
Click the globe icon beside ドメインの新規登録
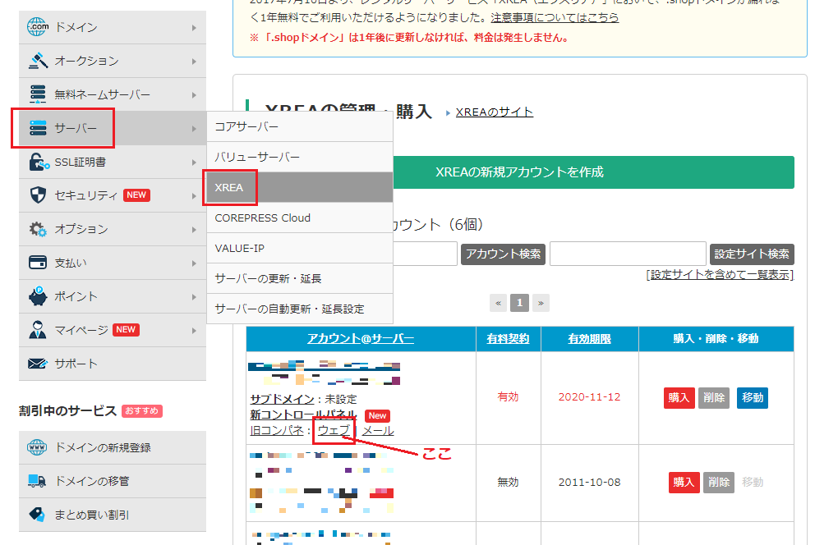tap(37, 447)
